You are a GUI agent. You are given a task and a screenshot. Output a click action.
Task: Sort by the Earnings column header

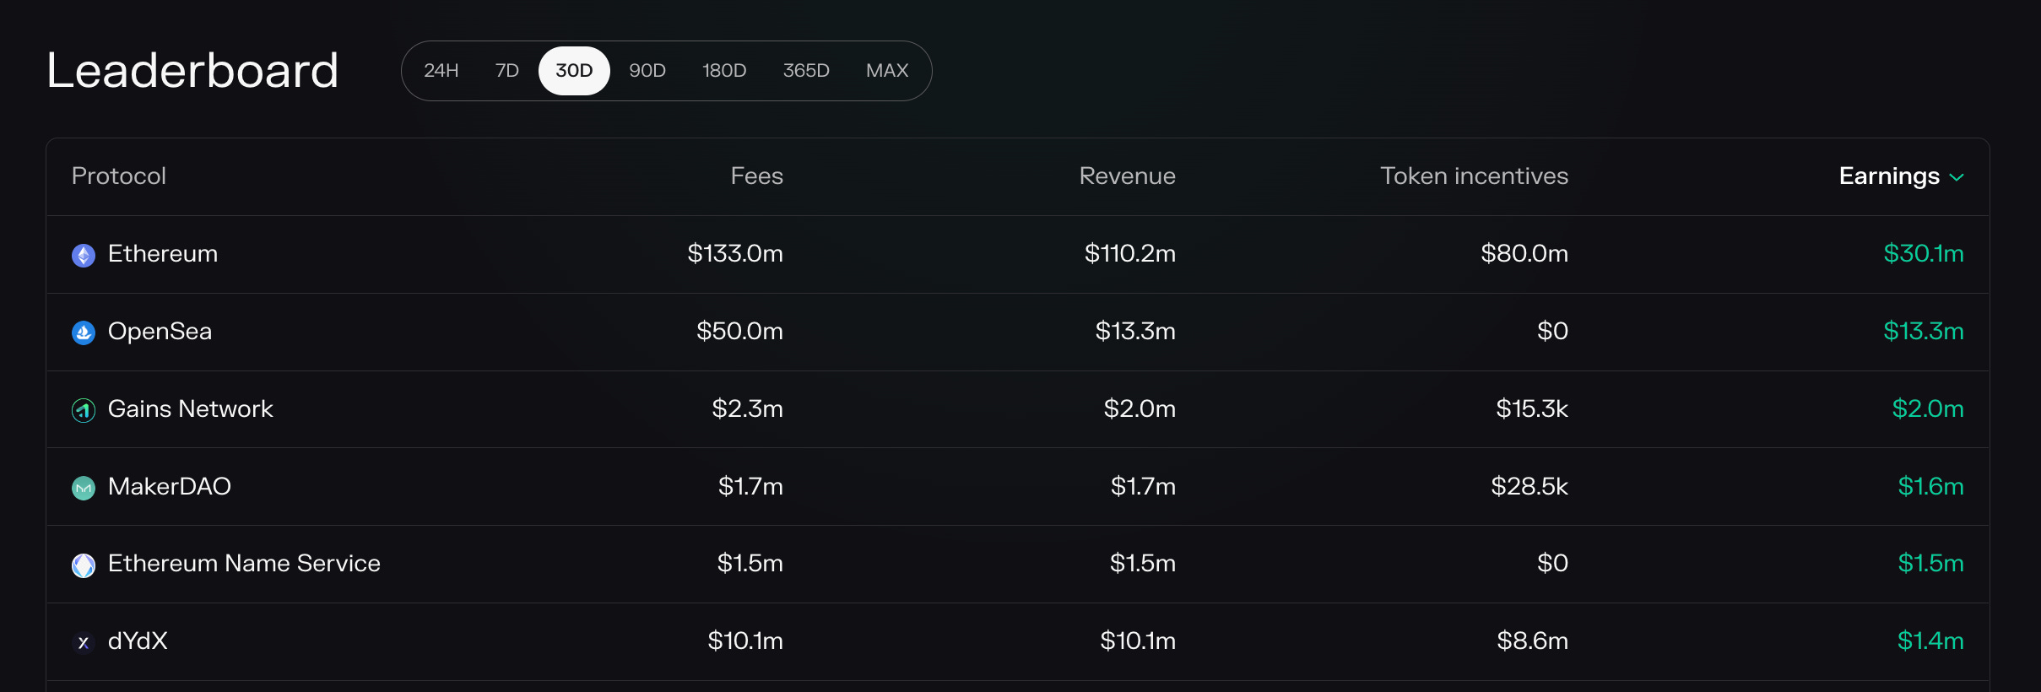(x=1889, y=176)
